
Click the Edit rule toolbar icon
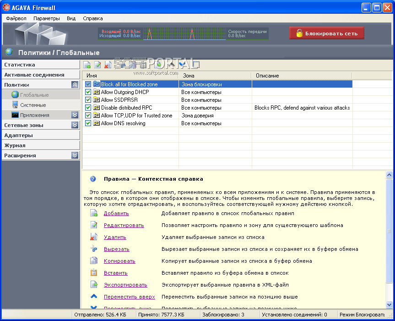pyautogui.click(x=97, y=65)
